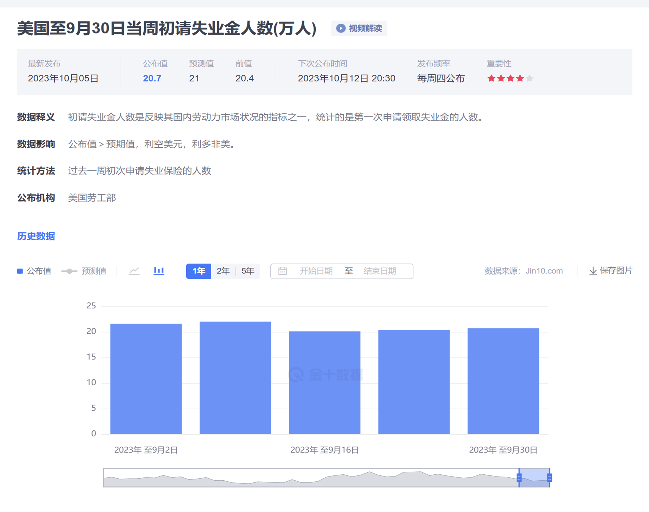The height and width of the screenshot is (512, 649).
Task: Toggle the 公布值 legend item
Action: pos(35,271)
